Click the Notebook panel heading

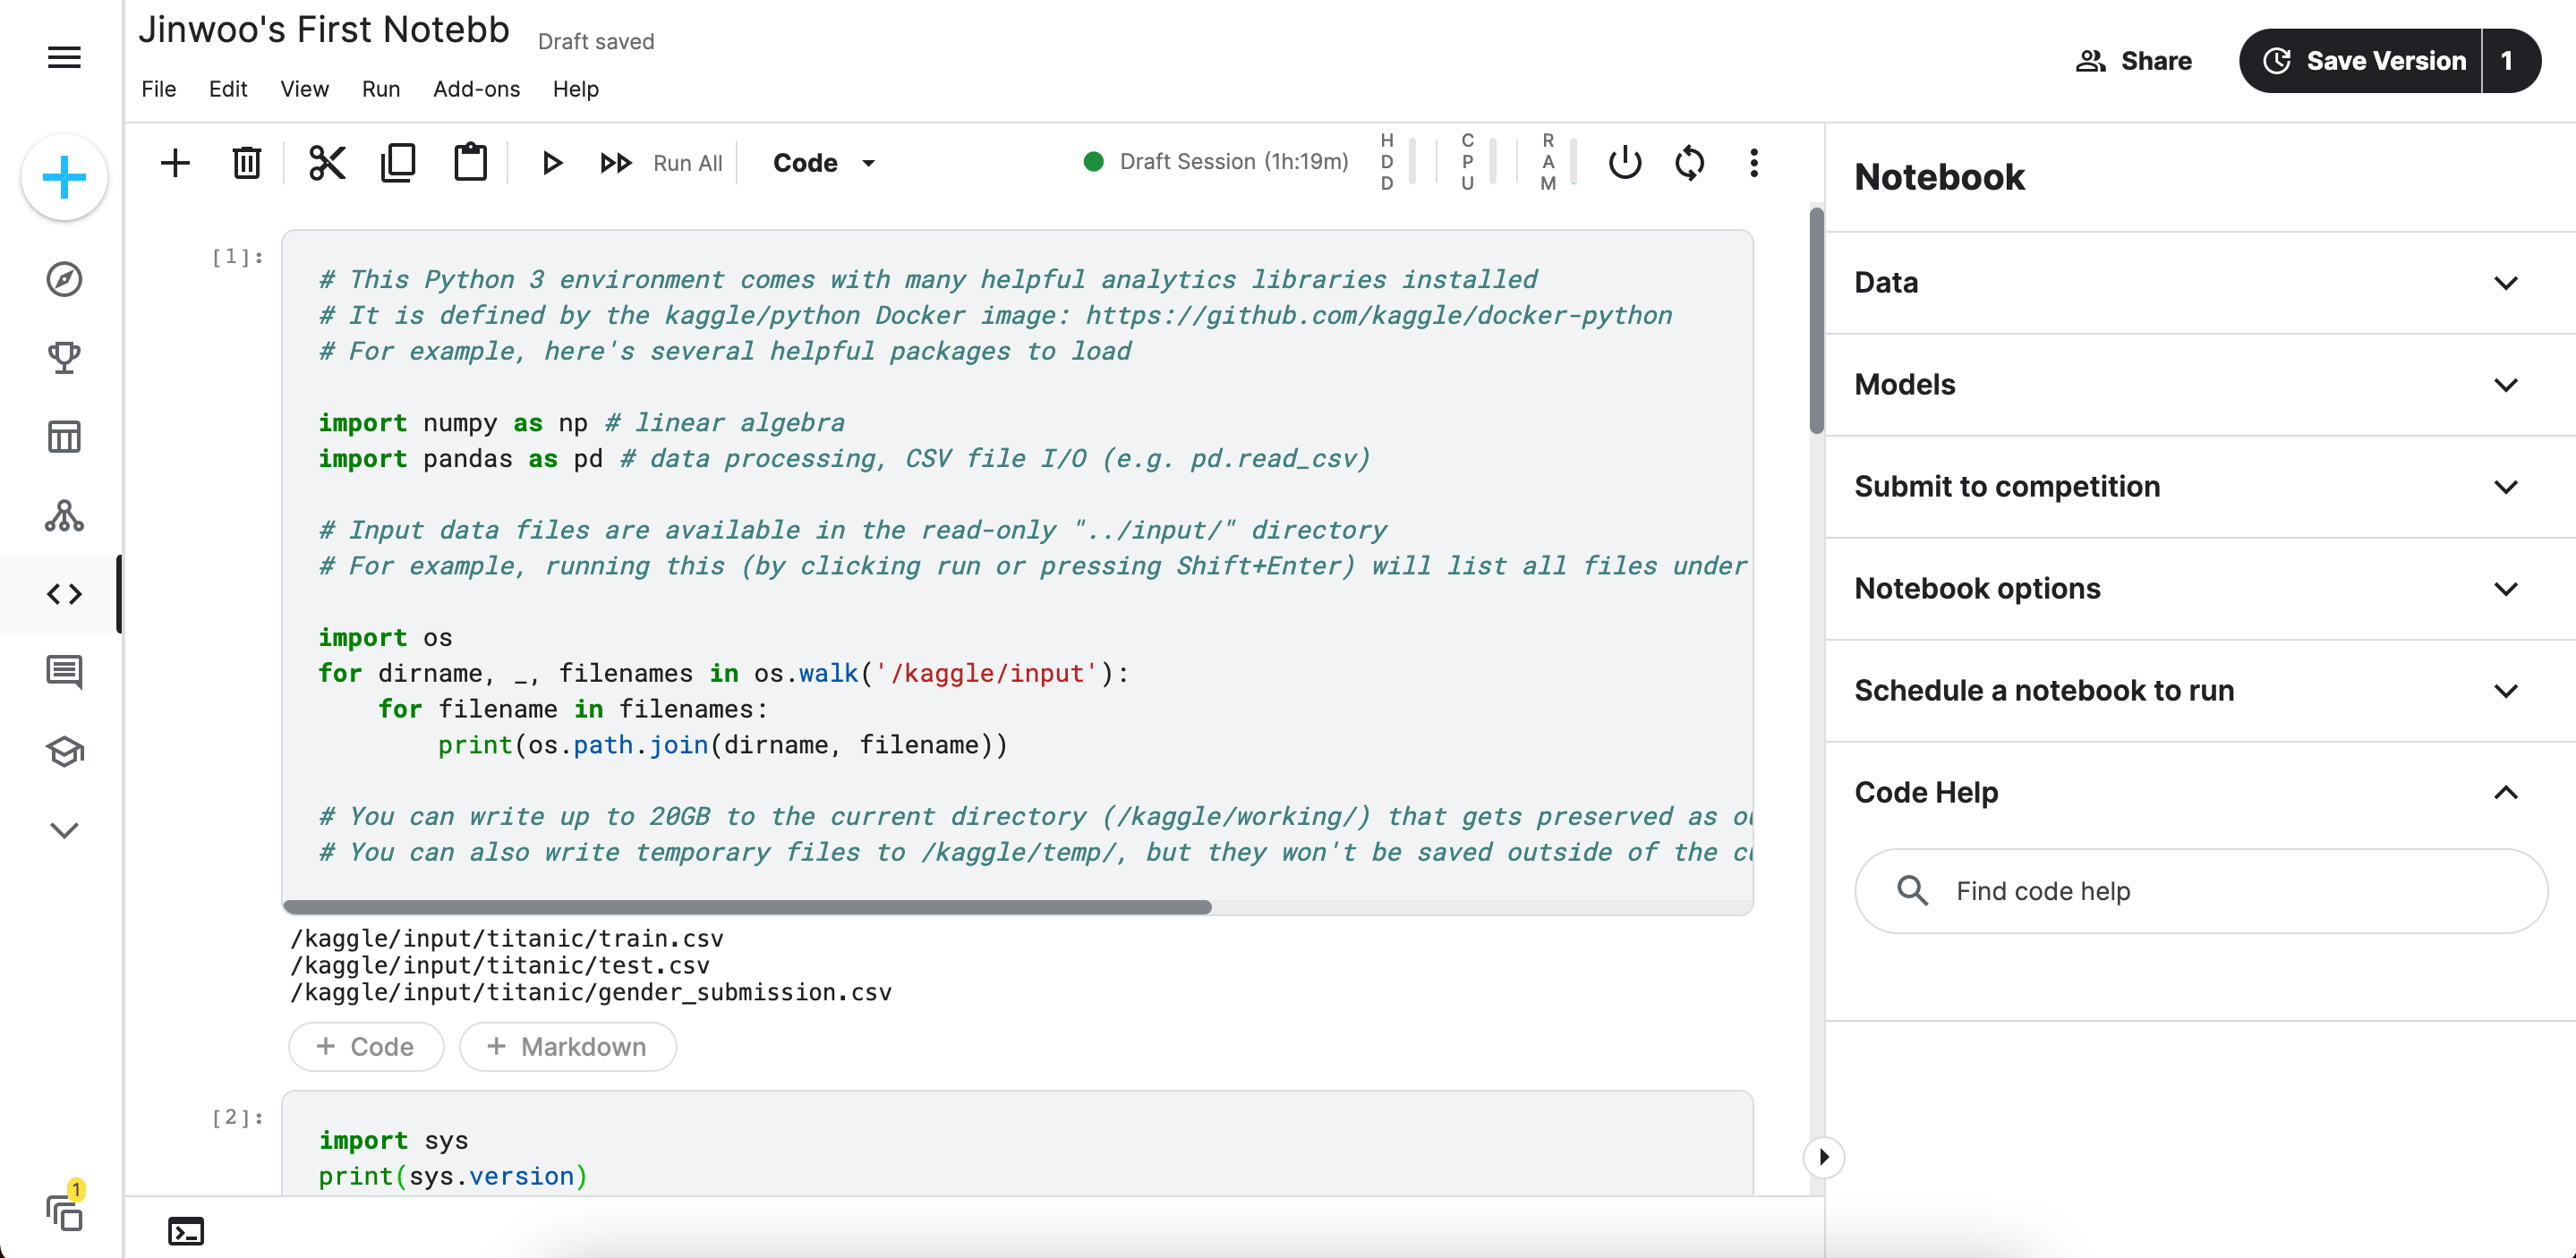(x=1939, y=177)
